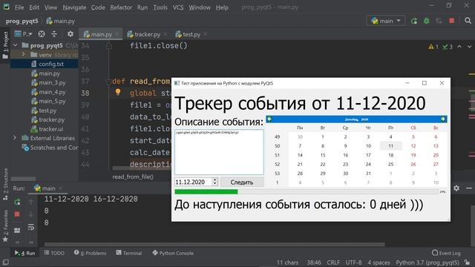Viewport: 475px width, 267px height.
Task: Click the date field stepper arrows
Action: (x=214, y=182)
